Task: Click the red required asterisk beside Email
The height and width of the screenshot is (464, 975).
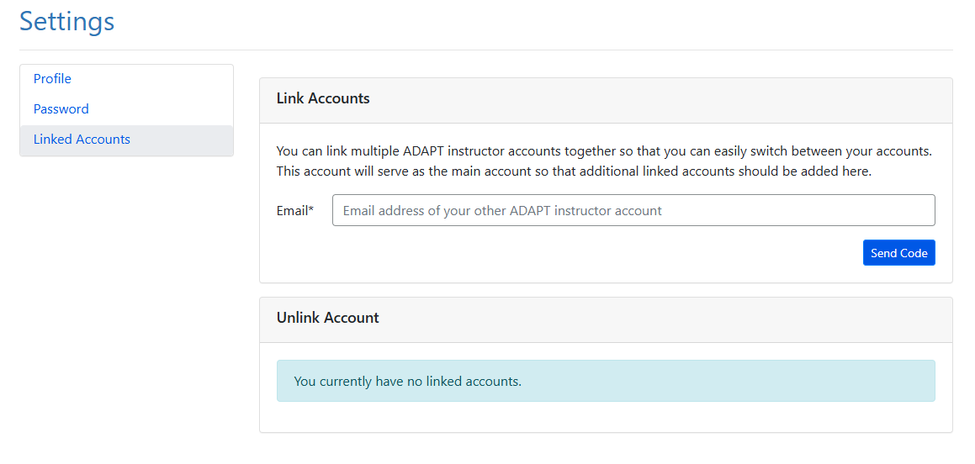Action: 311,210
